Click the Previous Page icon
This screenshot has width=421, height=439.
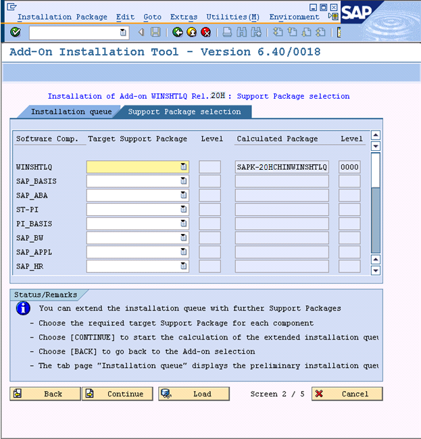coord(293,32)
